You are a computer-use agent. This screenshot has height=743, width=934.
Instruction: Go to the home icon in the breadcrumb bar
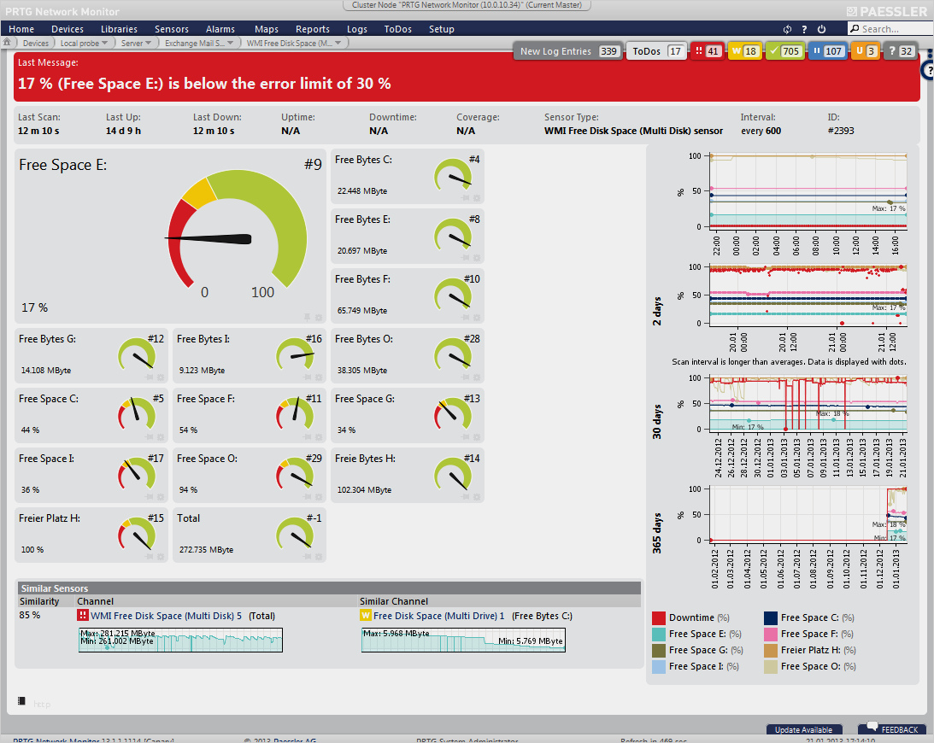click(7, 43)
